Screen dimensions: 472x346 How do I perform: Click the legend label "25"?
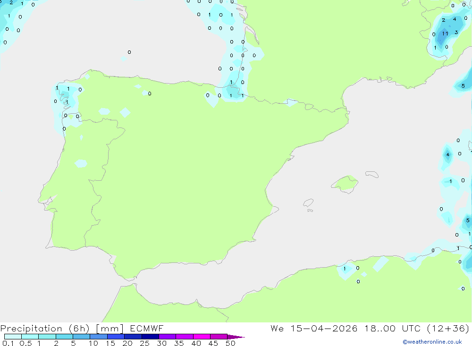[145, 343]
